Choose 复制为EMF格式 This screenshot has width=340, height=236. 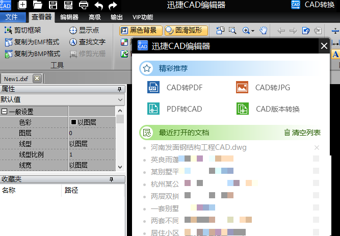pyautogui.click(x=32, y=42)
